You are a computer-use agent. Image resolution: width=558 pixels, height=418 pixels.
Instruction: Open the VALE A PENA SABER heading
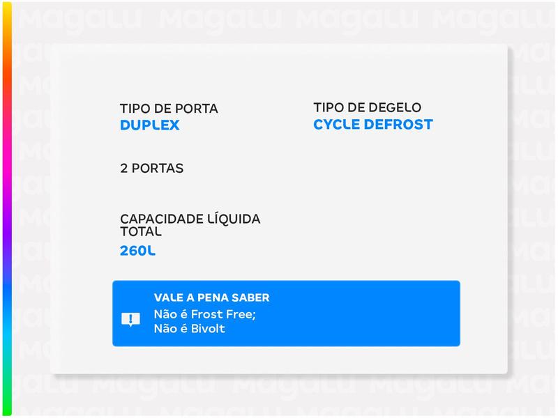click(211, 297)
